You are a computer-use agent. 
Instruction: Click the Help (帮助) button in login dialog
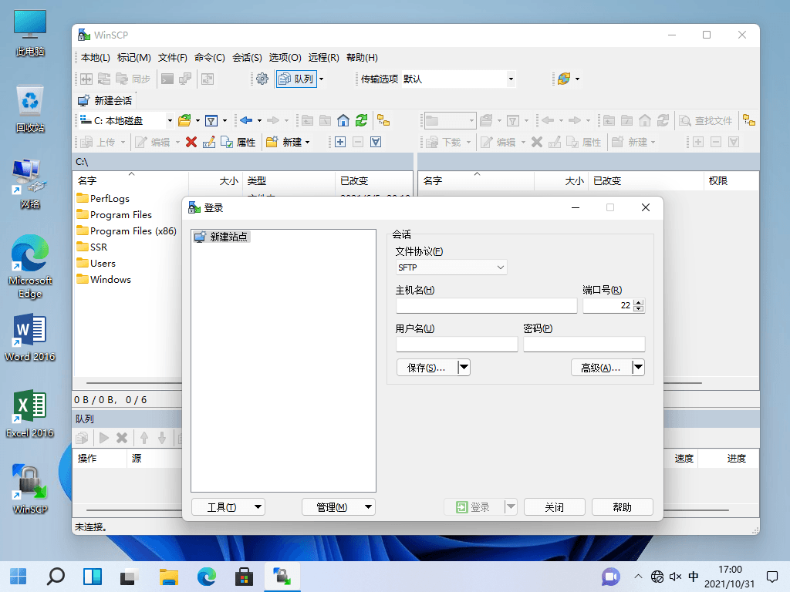click(623, 507)
